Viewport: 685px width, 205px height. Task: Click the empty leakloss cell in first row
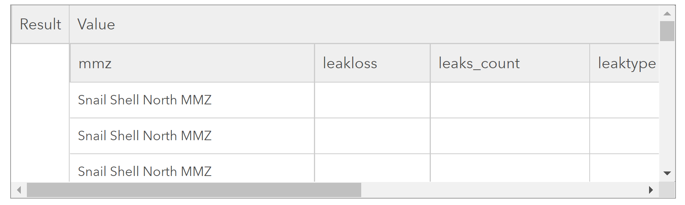[x=372, y=100]
